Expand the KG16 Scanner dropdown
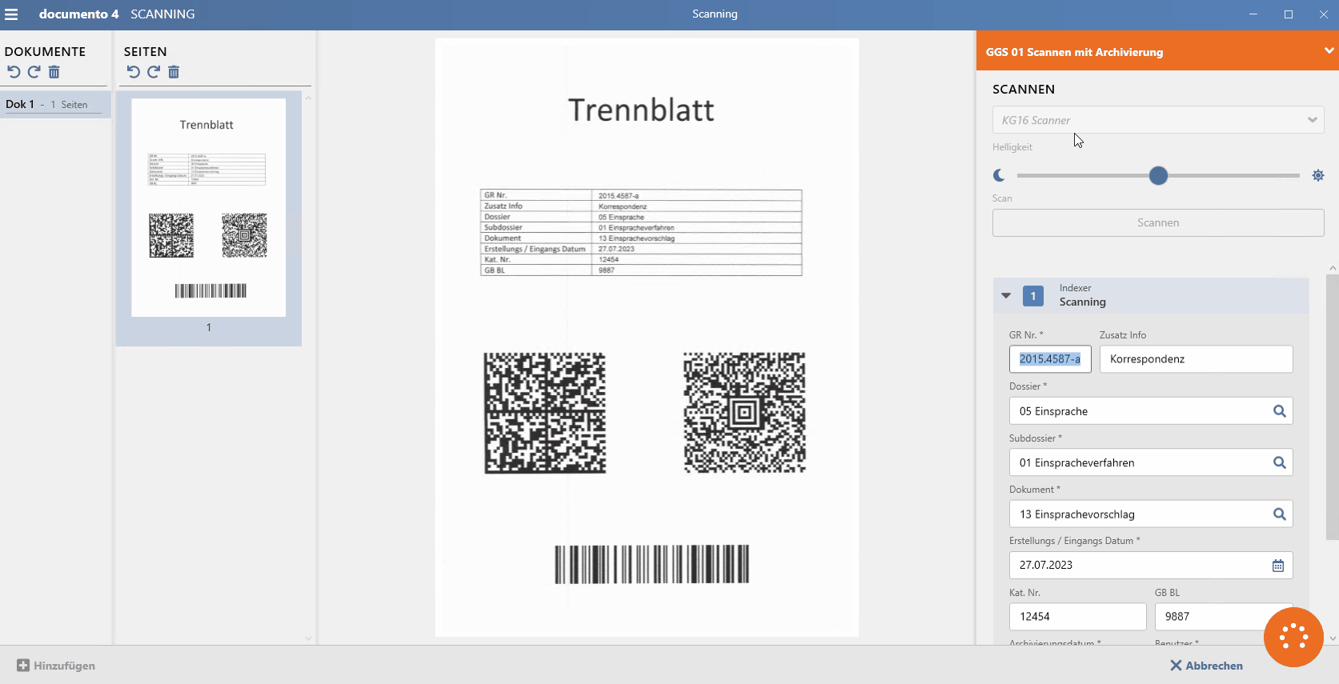Viewport: 1339px width, 684px height. click(x=1313, y=120)
